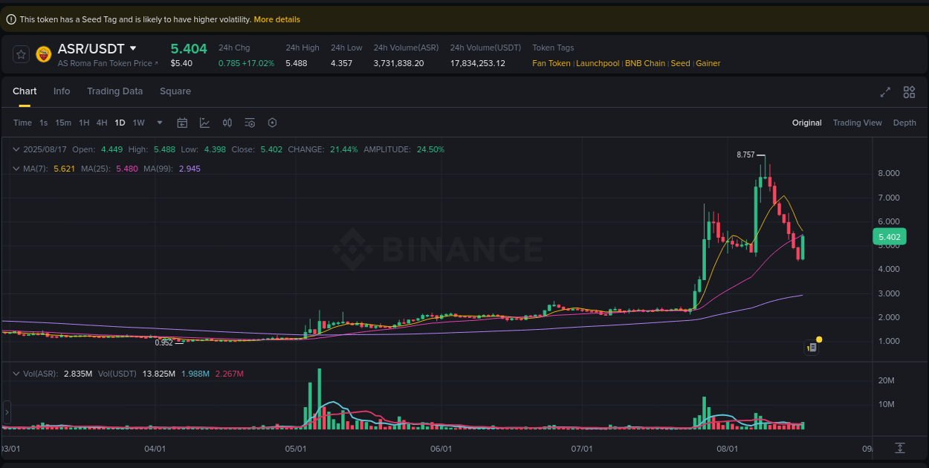Click the Launchpool token tag
Viewport: 929px width, 468px height.
pos(598,63)
